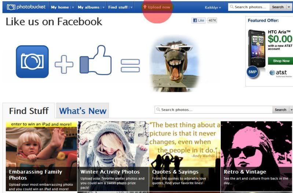
Task: Click the Photobucket camera logo in header
Action: [x=11, y=7]
